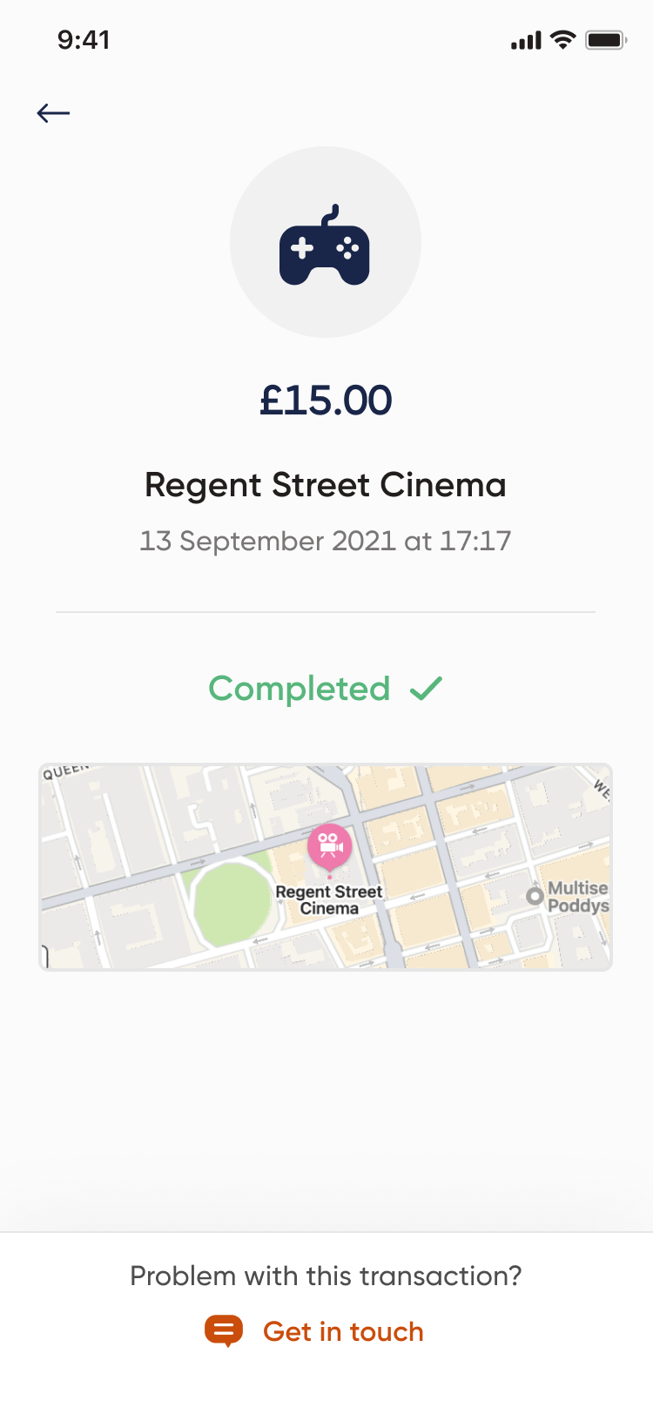Click the green Completed checkmark
This screenshot has height=1414, width=653.
coord(427,689)
